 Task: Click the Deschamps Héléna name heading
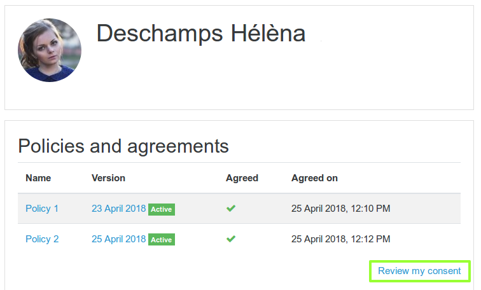(x=201, y=34)
